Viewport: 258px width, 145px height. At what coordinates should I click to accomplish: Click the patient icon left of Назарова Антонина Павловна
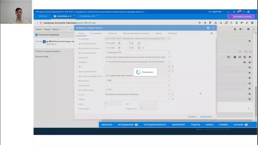tap(41, 23)
